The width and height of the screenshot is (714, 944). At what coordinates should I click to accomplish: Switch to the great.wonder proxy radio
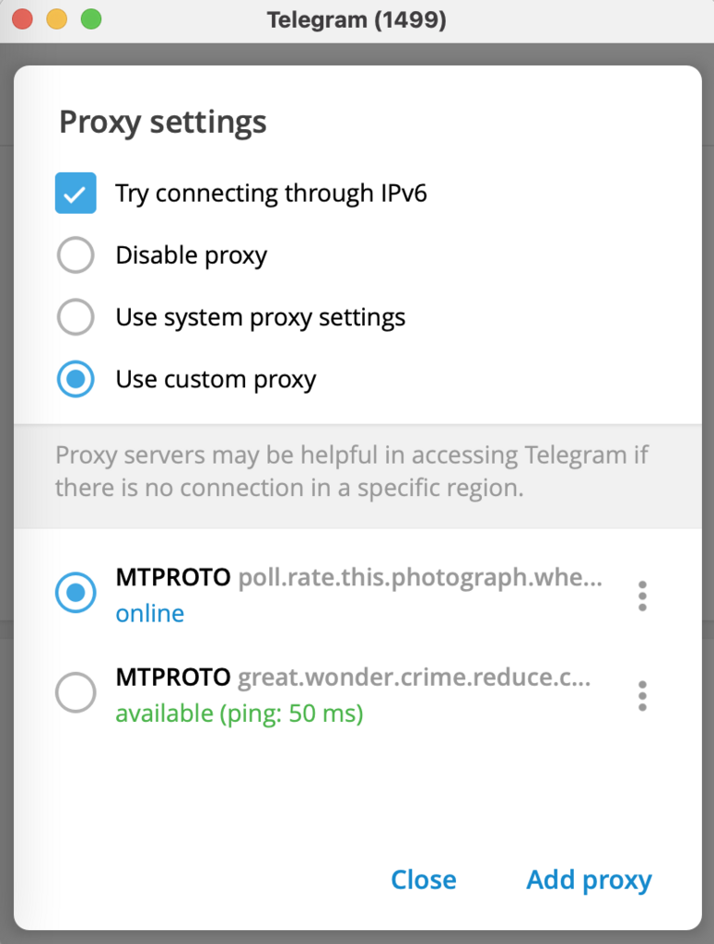click(x=76, y=692)
